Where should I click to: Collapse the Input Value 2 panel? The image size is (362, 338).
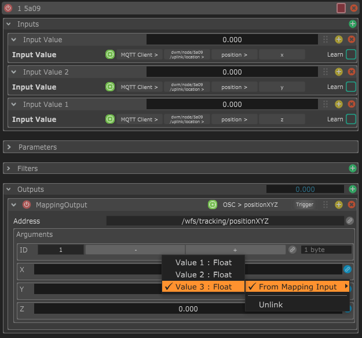[14, 72]
